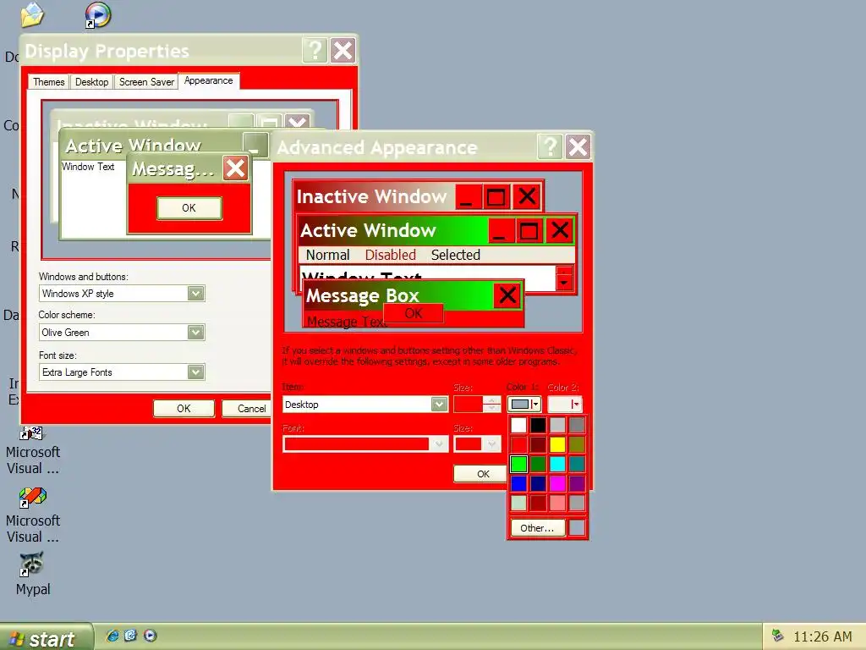Screen dimensions: 866x650
Task: Open the Color 1 picker button
Action: (x=524, y=404)
